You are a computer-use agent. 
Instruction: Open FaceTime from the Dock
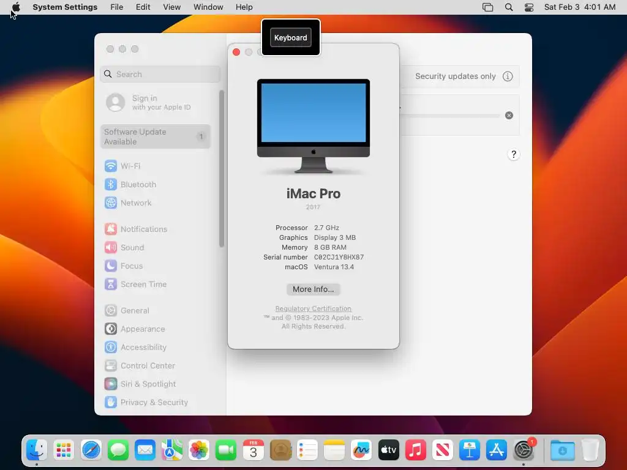pos(226,450)
